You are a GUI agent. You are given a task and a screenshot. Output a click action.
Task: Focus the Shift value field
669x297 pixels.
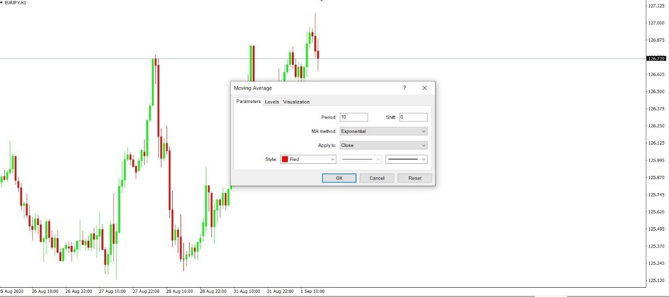point(413,117)
